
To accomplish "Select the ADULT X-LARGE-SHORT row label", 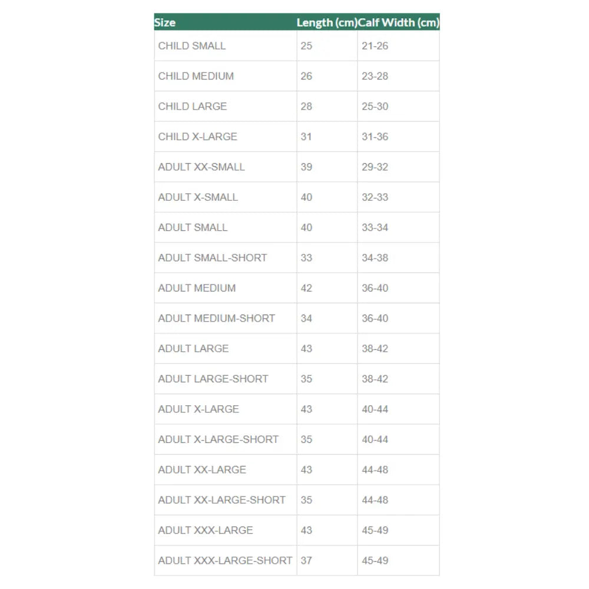I will (219, 439).
